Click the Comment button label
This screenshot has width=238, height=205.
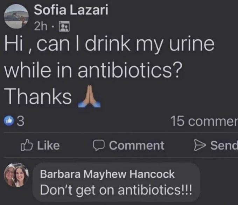[137, 145]
